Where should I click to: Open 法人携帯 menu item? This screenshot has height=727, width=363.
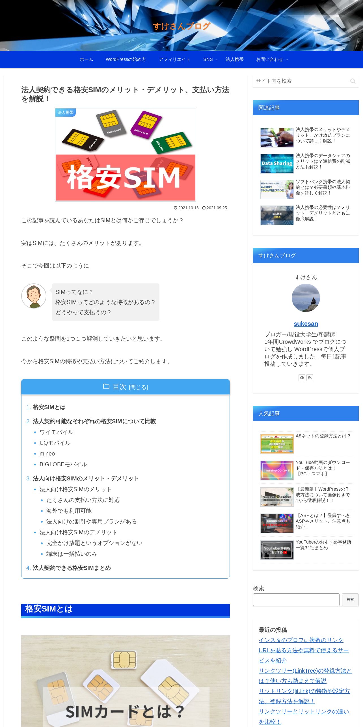coord(235,59)
